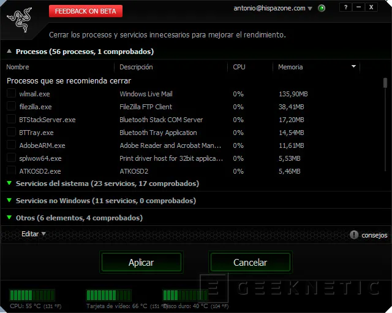The width and height of the screenshot is (392, 313).
Task: Expand Servicios no Windows section
Action: 9,200
